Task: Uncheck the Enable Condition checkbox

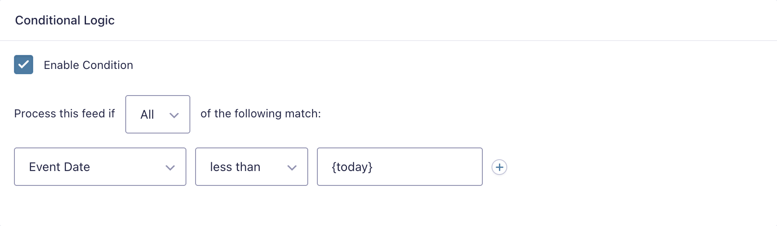Action: click(24, 65)
